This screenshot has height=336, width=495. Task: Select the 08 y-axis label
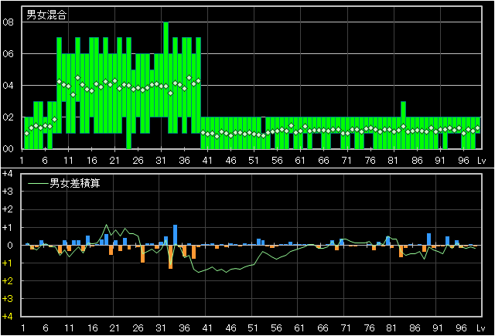point(8,22)
